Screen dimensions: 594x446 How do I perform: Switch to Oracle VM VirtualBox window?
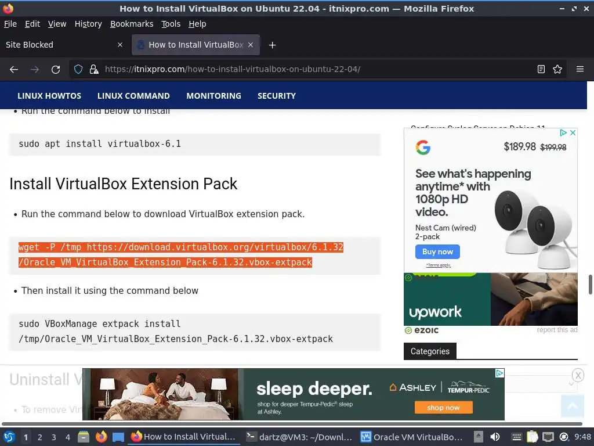tap(412, 437)
